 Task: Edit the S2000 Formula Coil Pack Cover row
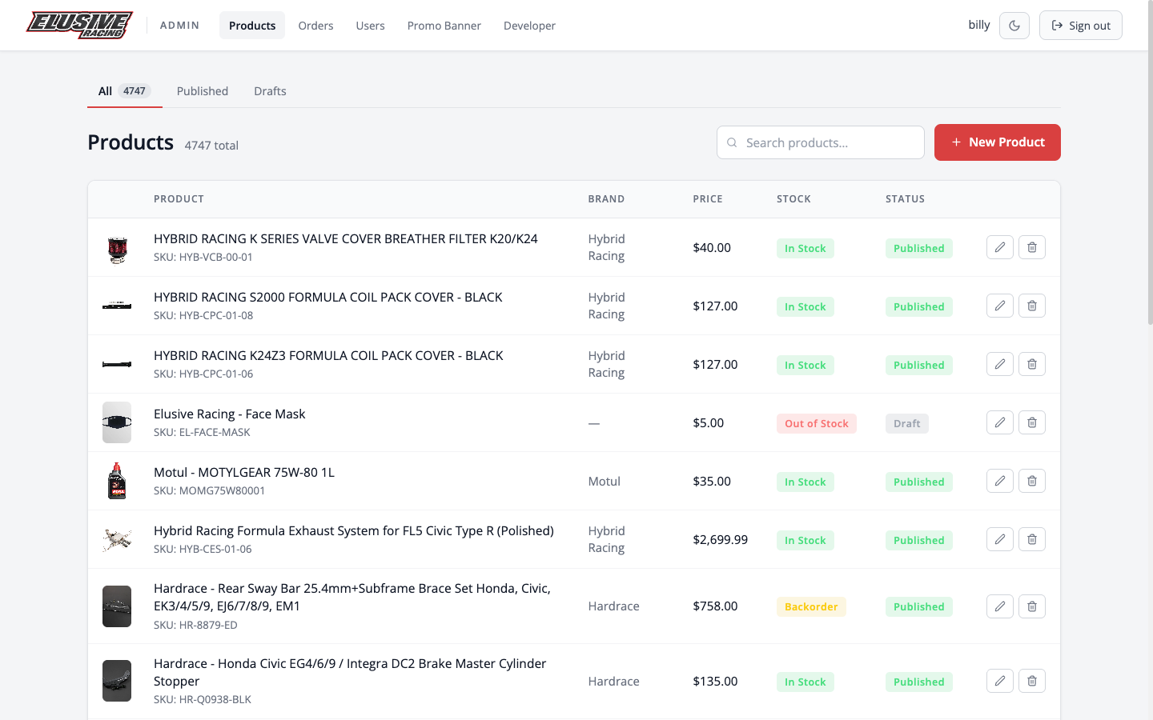click(1000, 306)
